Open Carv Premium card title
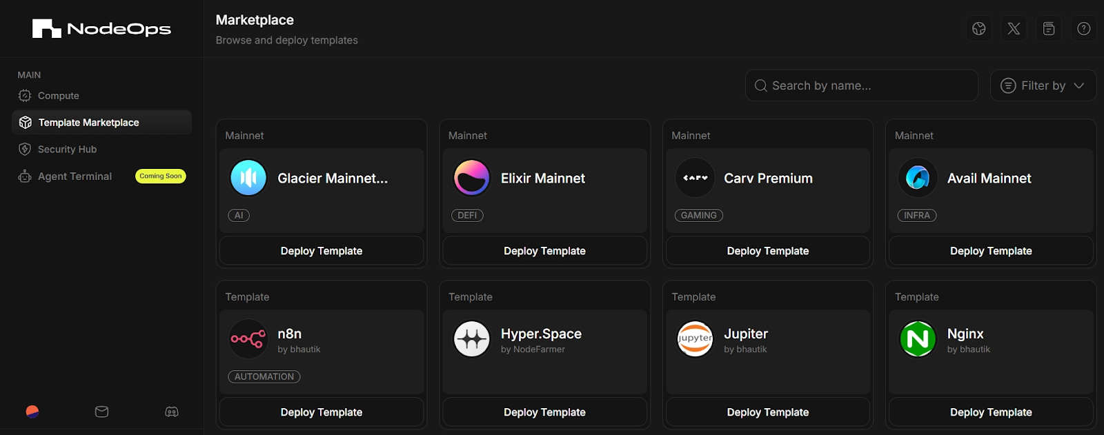The height and width of the screenshot is (435, 1104). pos(768,179)
